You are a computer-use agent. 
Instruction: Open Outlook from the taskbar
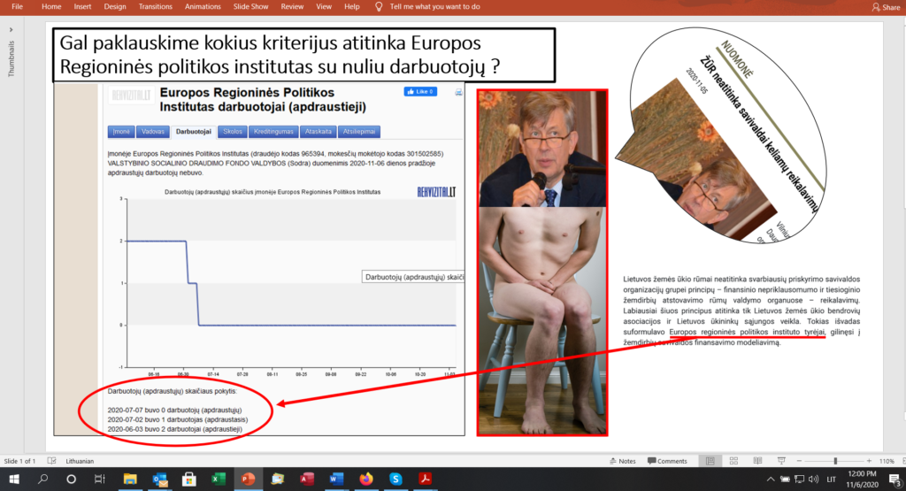coord(160,479)
